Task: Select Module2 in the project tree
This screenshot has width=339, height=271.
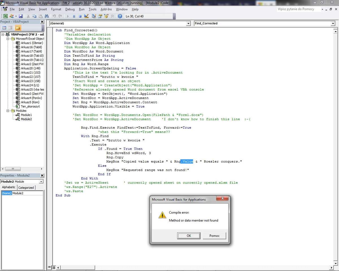Action: point(26,119)
